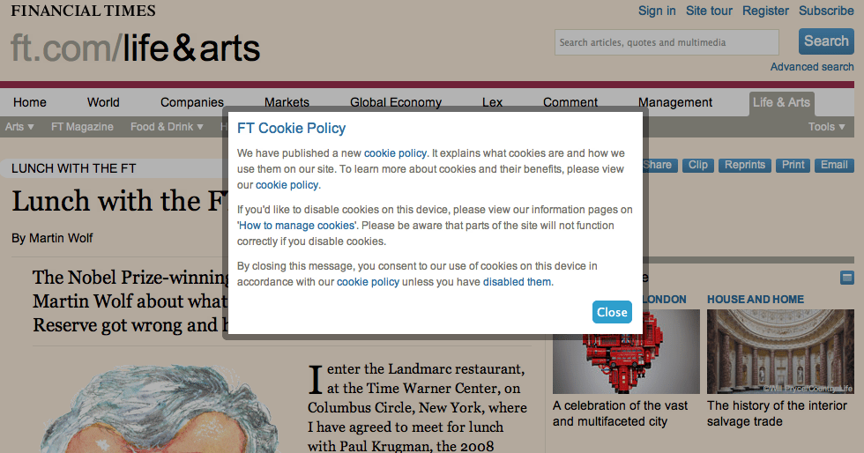
Task: Click the Financial Times masthead logo
Action: (x=83, y=11)
